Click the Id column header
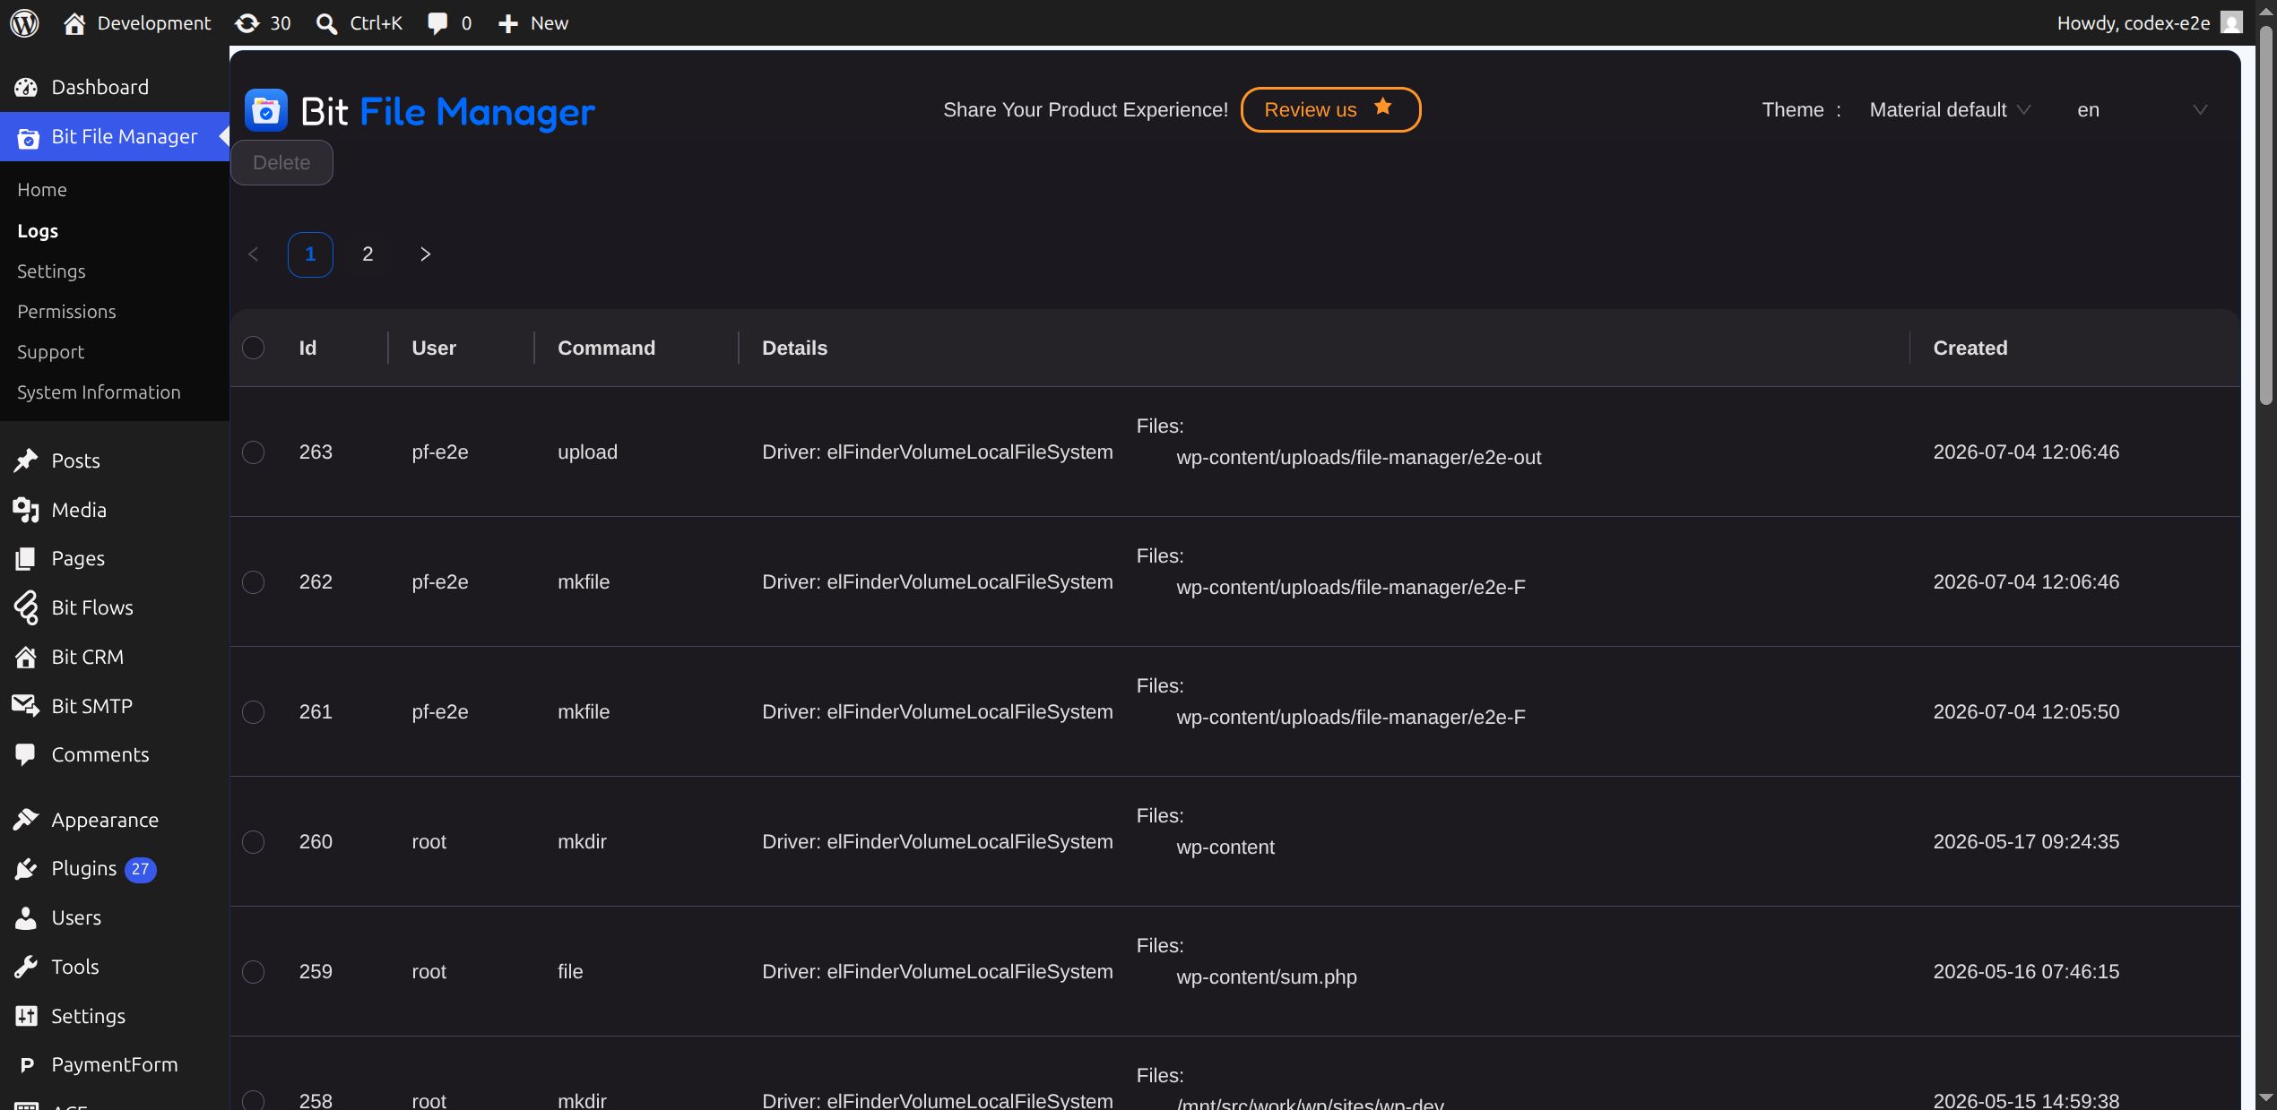This screenshot has height=1110, width=2277. pos(307,348)
